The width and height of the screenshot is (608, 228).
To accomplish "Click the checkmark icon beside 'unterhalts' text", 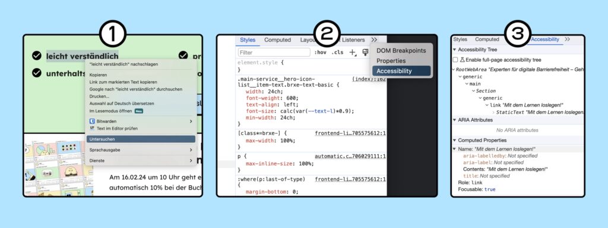I will [37, 73].
